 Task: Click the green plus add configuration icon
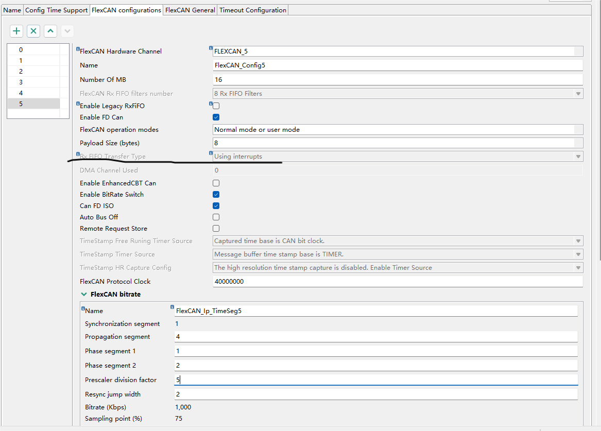point(17,31)
